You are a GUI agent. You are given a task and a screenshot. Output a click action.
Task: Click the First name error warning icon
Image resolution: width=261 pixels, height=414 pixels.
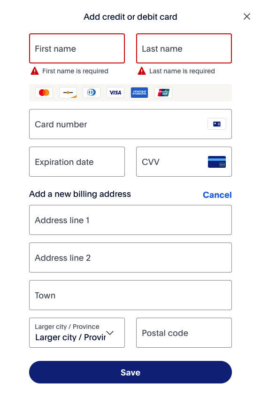(35, 71)
